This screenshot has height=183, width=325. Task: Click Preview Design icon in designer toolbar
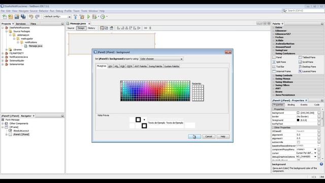point(112,28)
